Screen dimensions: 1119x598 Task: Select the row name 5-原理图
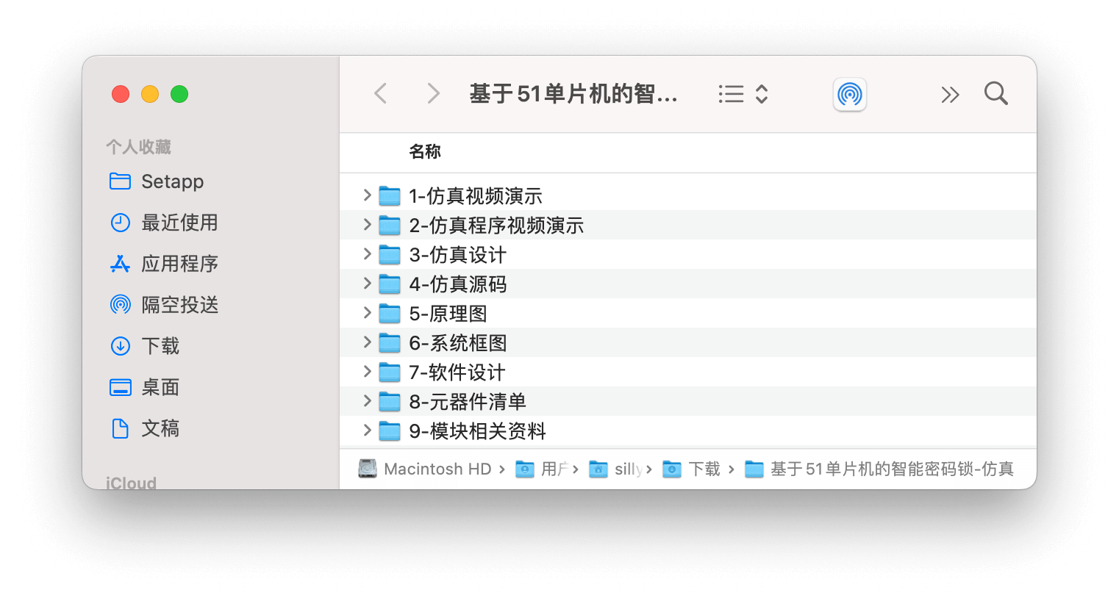point(448,314)
